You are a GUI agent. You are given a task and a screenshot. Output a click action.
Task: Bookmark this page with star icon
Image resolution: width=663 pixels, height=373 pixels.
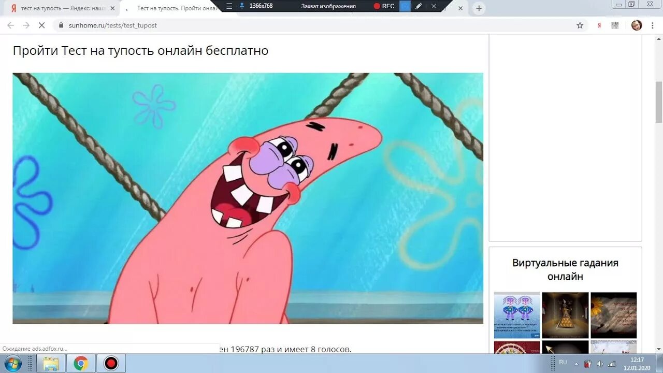pyautogui.click(x=580, y=25)
